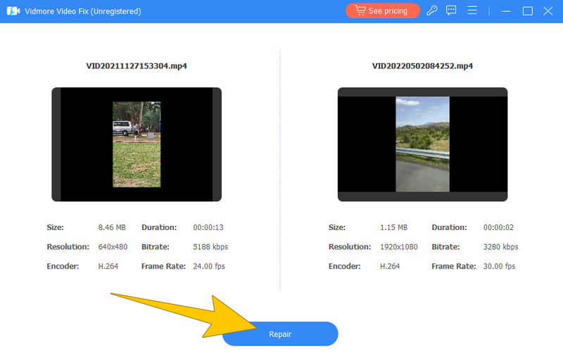563x363 pixels.
Task: Click the 1.15 MB size value
Action: (x=393, y=227)
